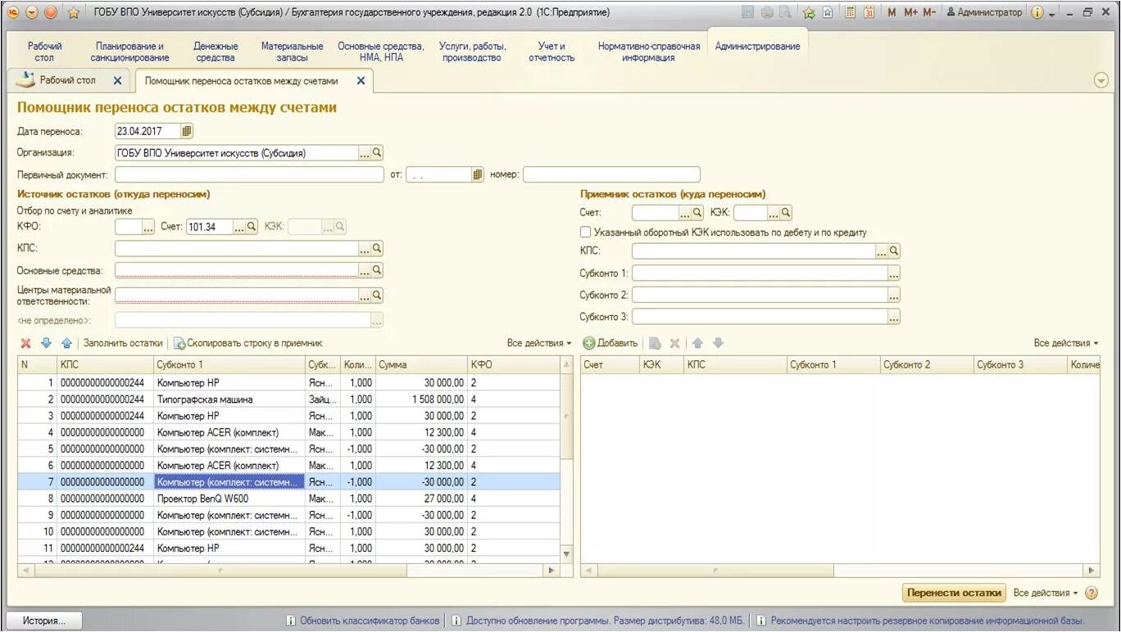Viewport: 1121px width, 632px height.
Task: Open Денежные средства section
Action: pos(216,52)
